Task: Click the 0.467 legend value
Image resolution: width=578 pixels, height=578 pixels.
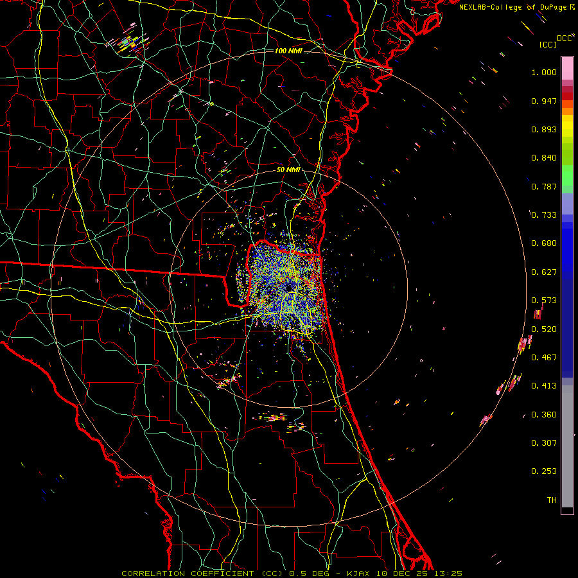Action: tap(544, 358)
